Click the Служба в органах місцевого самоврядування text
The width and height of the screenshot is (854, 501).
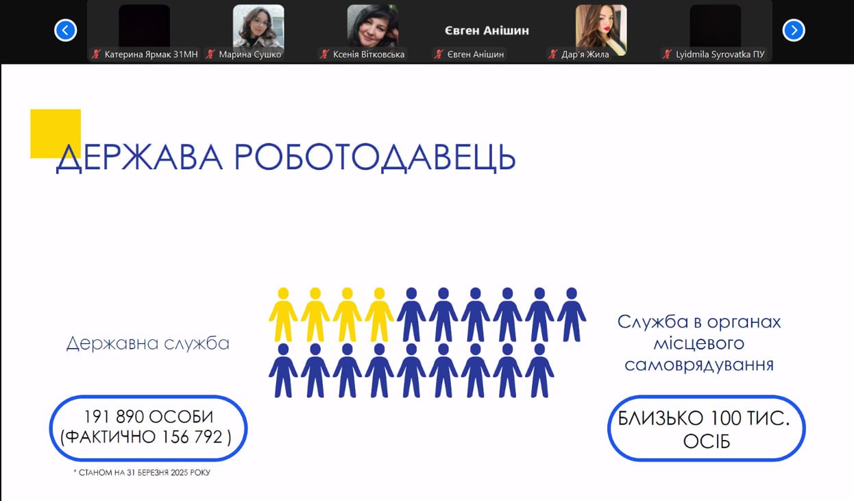point(699,343)
